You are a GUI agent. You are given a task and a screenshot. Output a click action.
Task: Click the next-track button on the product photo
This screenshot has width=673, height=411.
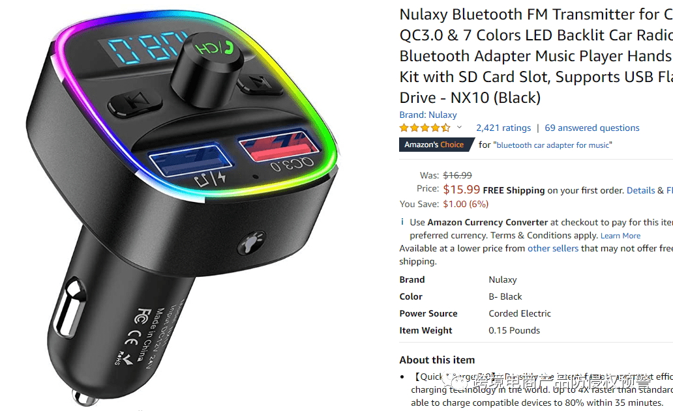tap(258, 82)
